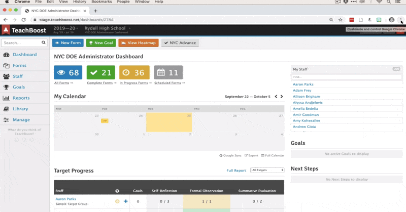This screenshot has width=406, height=212.
Task: Open macOS Spotlight search icon
Action: (x=389, y=2)
